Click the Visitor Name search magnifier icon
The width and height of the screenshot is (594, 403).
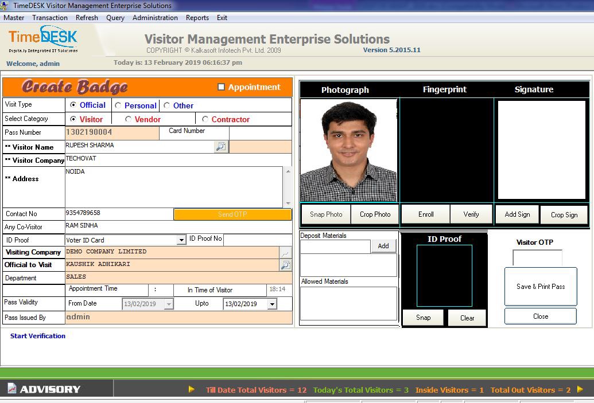pyautogui.click(x=220, y=147)
